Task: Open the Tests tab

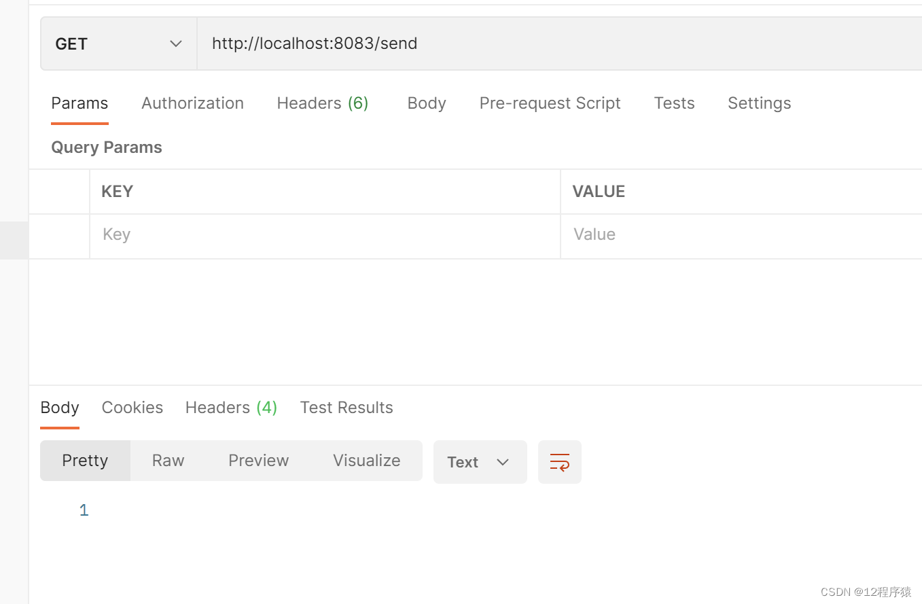Action: click(x=675, y=103)
